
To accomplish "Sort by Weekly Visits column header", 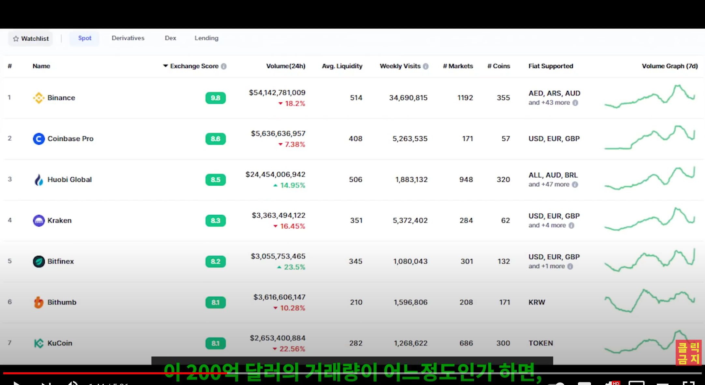I will [400, 66].
